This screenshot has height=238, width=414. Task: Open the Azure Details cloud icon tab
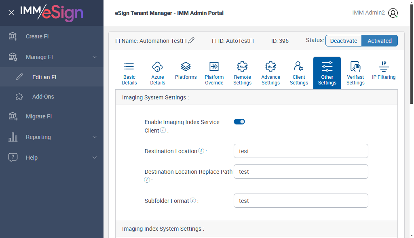(157, 67)
